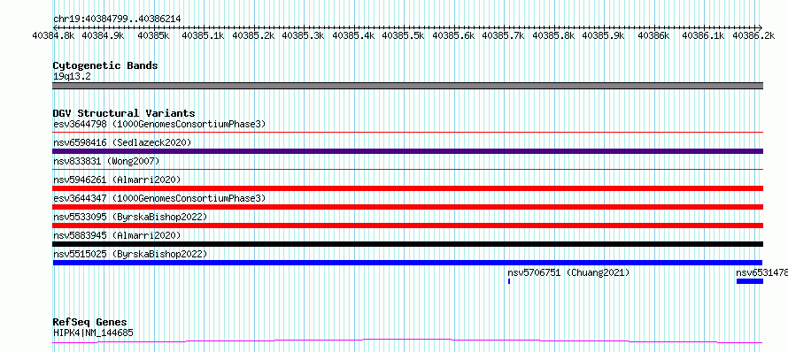Click the 40385.8k ruler label
Viewport: 788px width, 352px height.
(x=553, y=35)
